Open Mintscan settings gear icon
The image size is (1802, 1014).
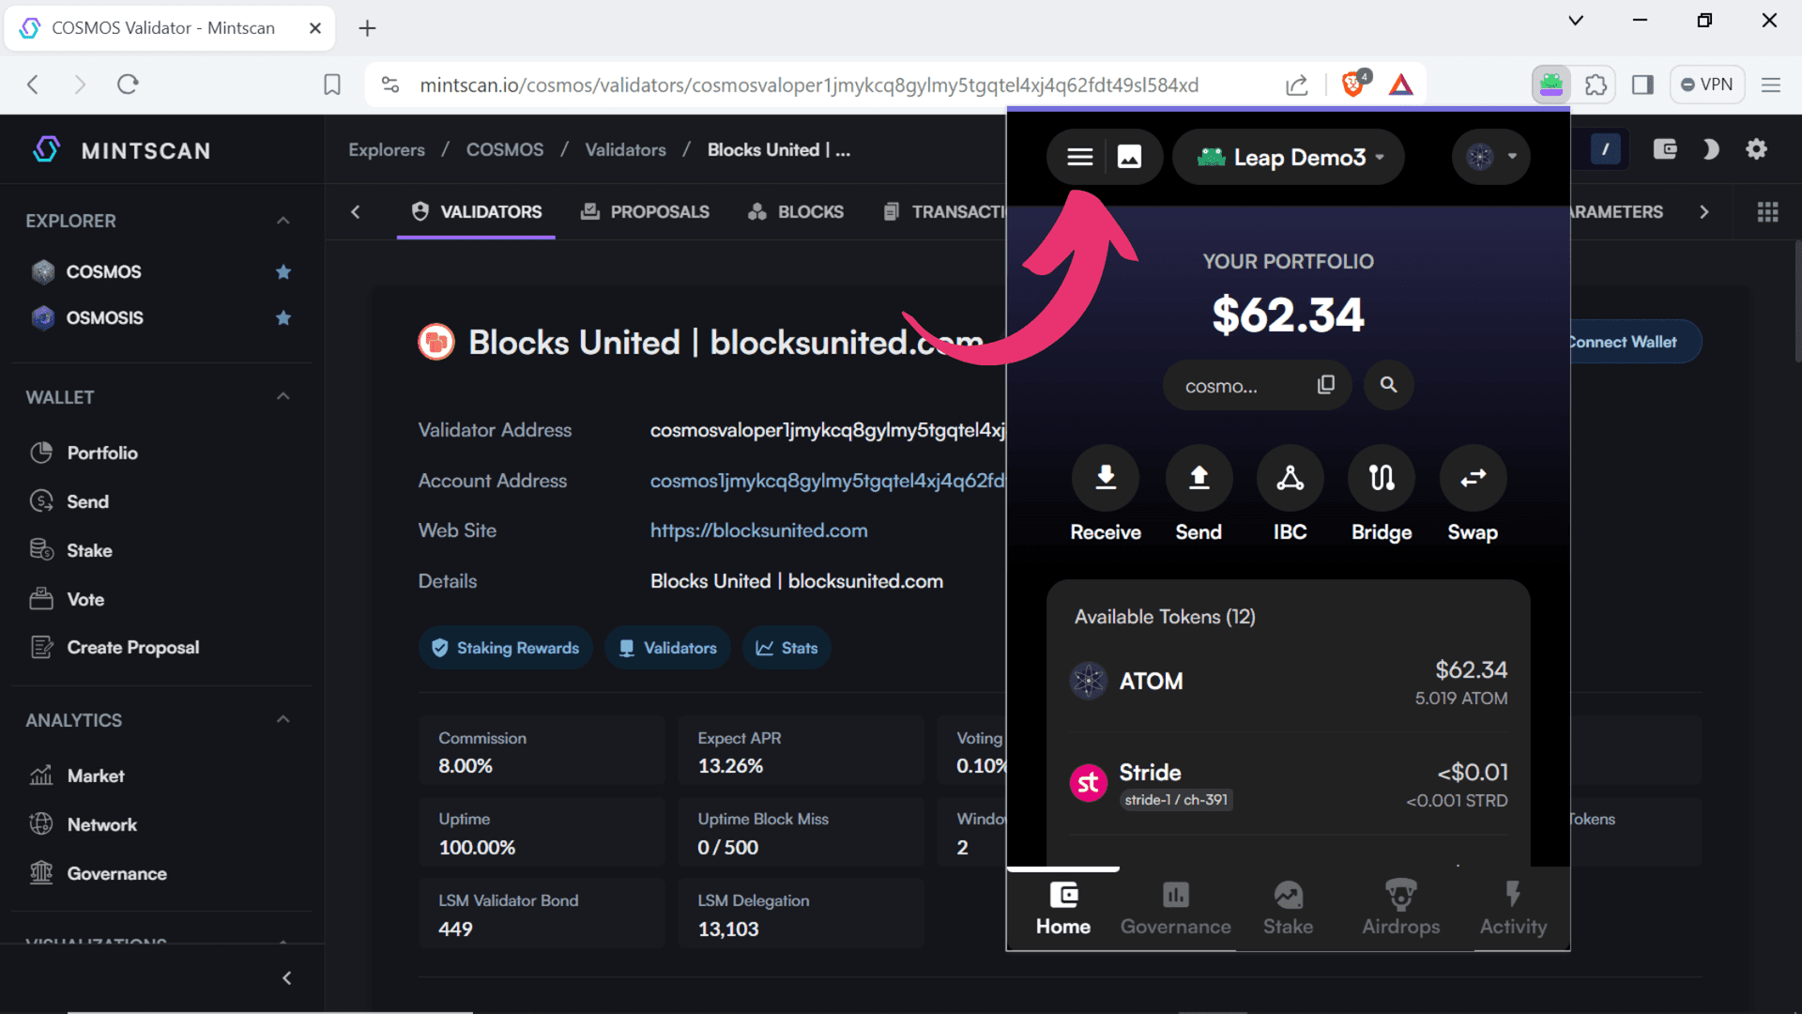point(1756,149)
